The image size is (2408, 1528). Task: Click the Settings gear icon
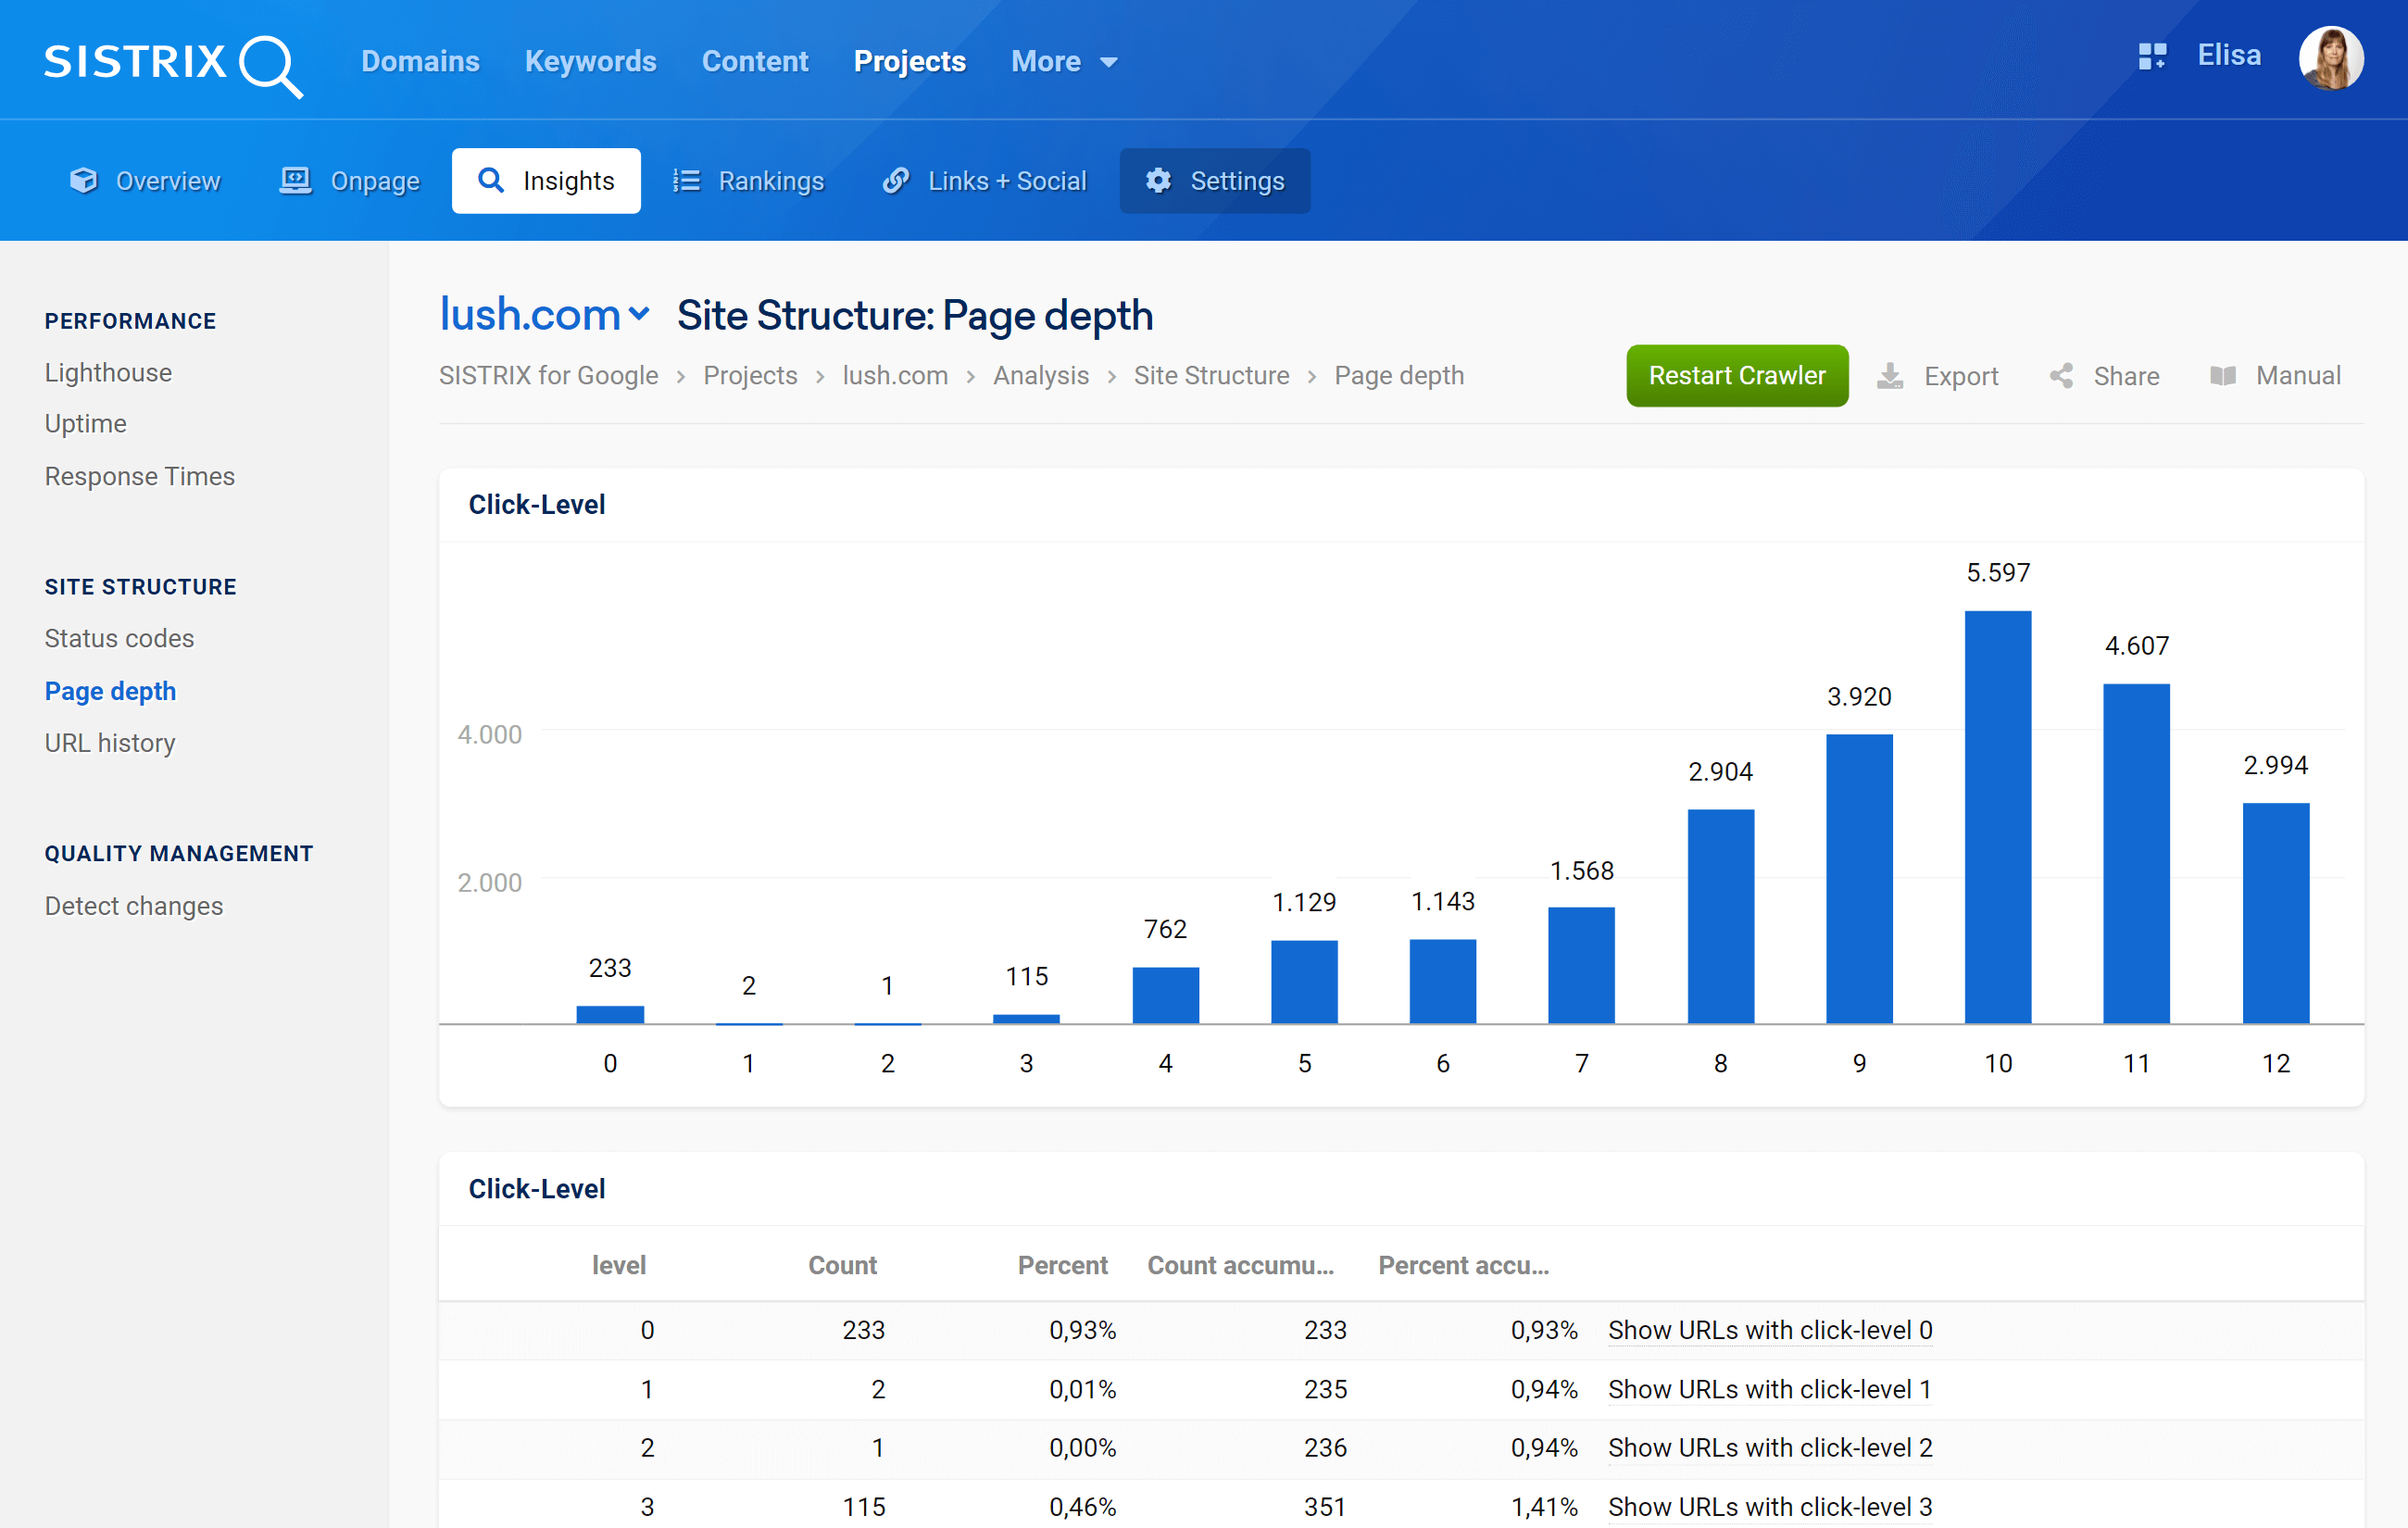click(x=1158, y=181)
